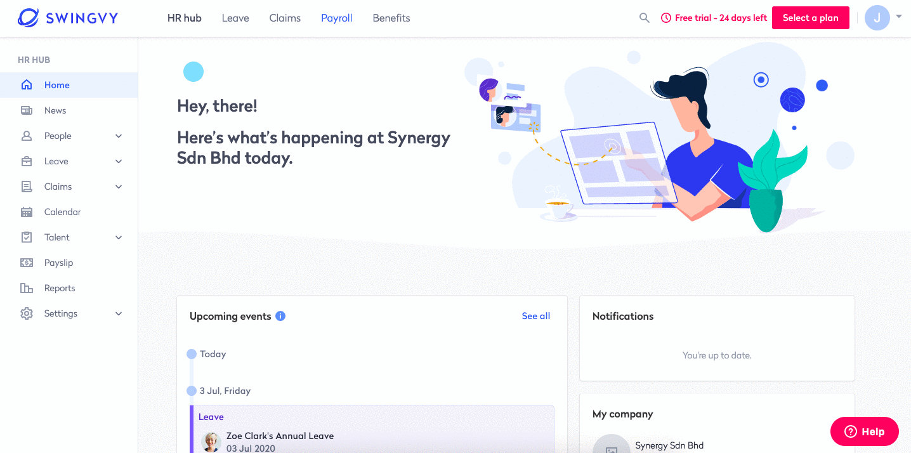The height and width of the screenshot is (453, 911).
Task: Open the Help chat button
Action: click(x=865, y=431)
